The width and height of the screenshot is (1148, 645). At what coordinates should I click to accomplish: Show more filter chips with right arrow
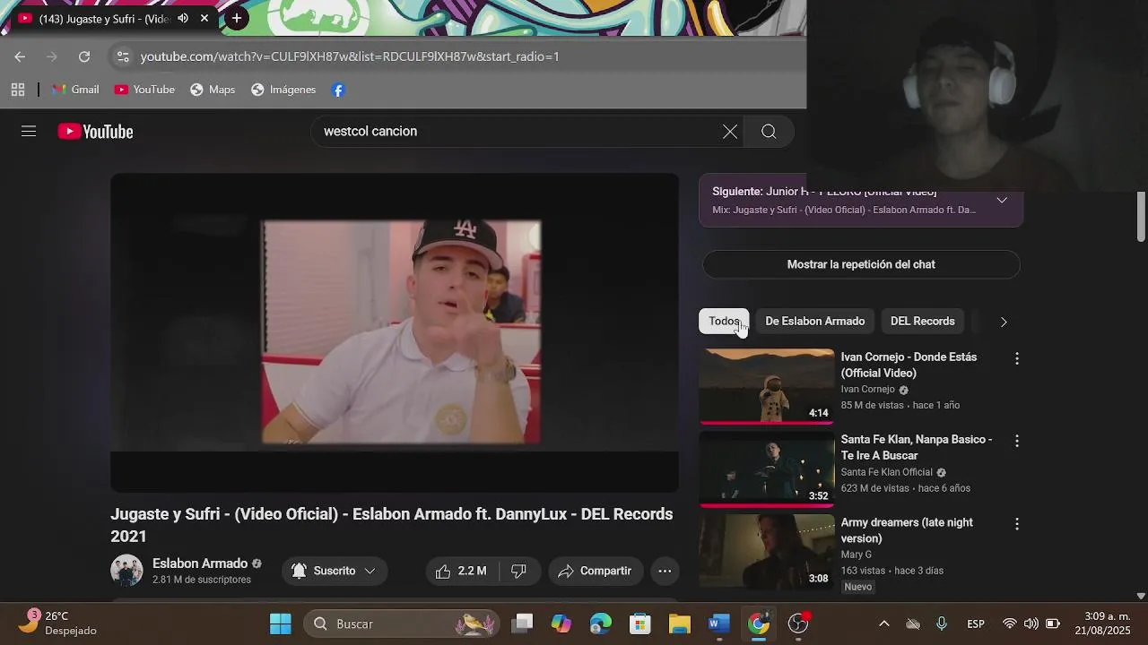point(1004,322)
